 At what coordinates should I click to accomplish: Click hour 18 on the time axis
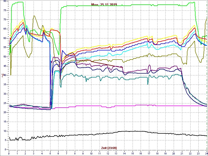point(157,154)
